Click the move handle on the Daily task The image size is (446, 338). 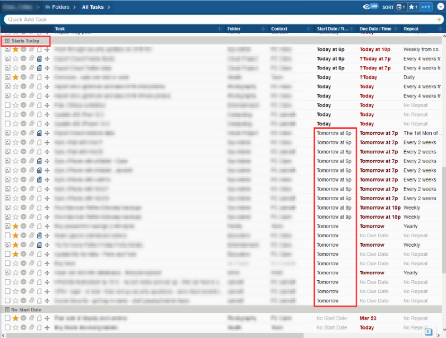47,77
